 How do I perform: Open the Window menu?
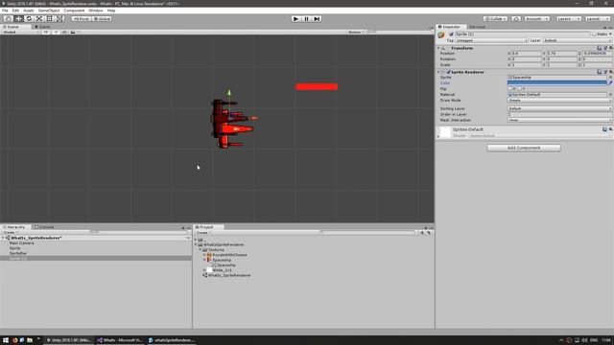[x=96, y=11]
